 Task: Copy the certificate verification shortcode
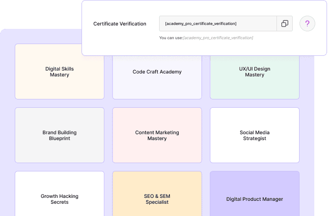tap(284, 24)
